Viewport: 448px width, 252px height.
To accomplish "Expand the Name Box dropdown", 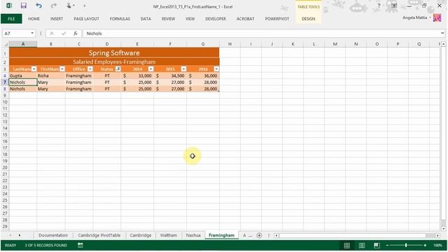I will tap(32, 34).
